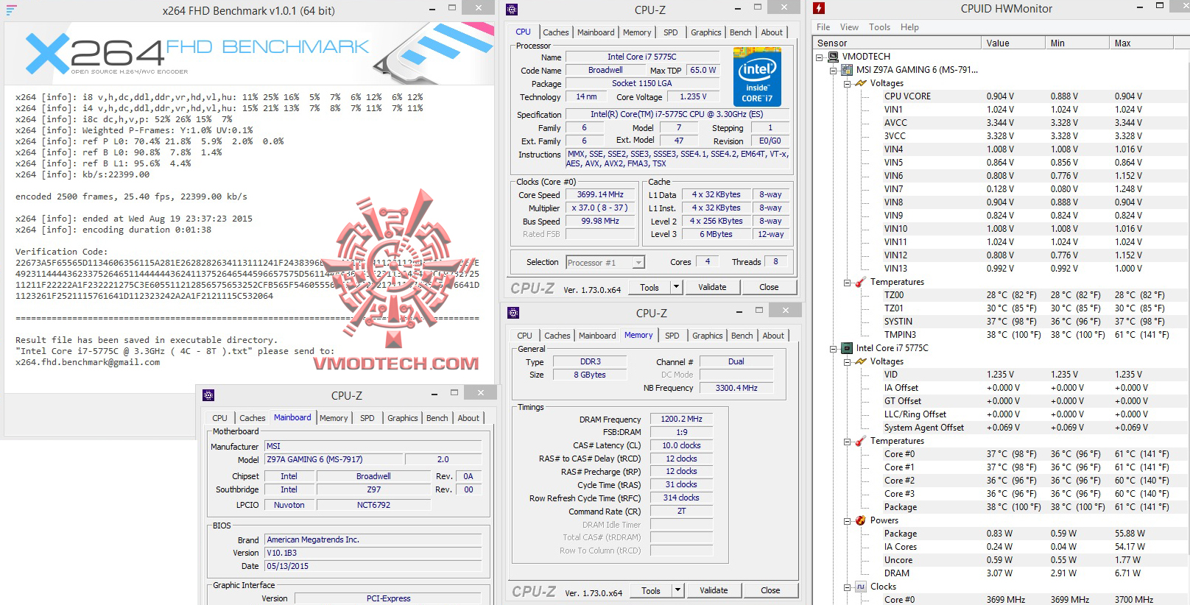The height and width of the screenshot is (605, 1190).
Task: Collapse the Clocks group in HWMonitor
Action: 847,587
